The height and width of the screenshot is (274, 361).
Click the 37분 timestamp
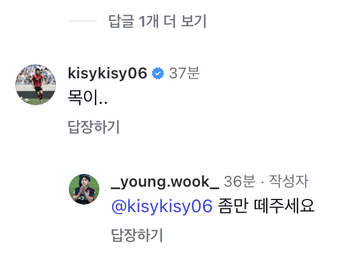pos(184,73)
